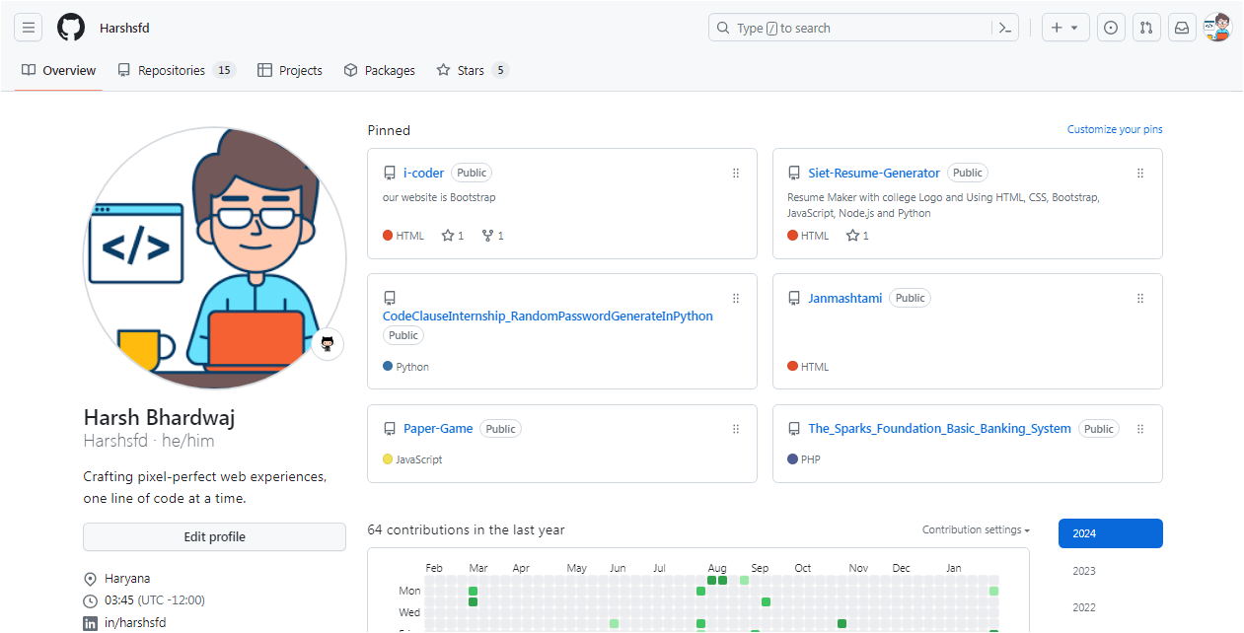The width and height of the screenshot is (1244, 633).
Task: Click the set status emoji on profile picture
Action: 328,344
